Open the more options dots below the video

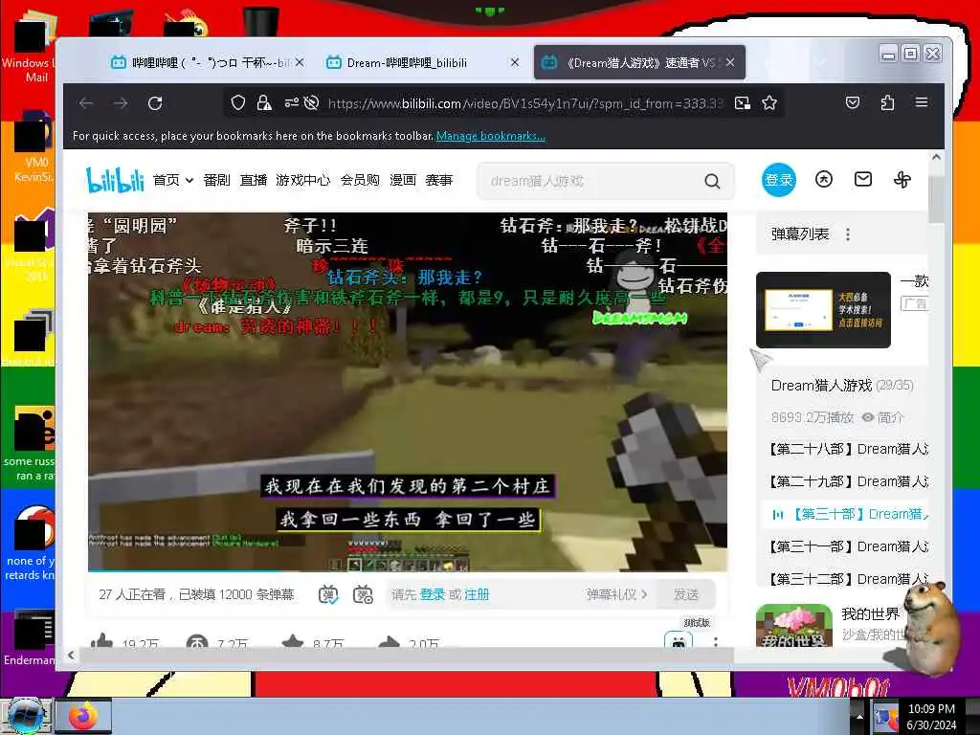(716, 641)
